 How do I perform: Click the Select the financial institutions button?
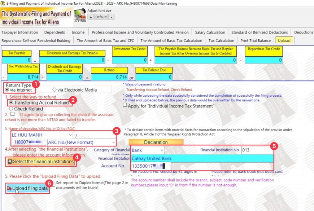point(41,162)
